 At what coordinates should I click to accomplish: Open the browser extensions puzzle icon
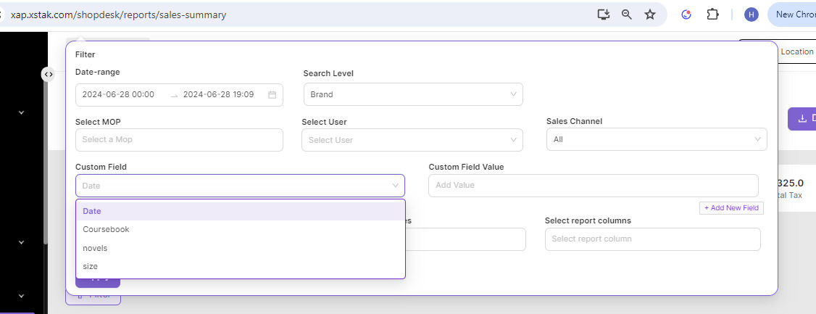click(712, 15)
